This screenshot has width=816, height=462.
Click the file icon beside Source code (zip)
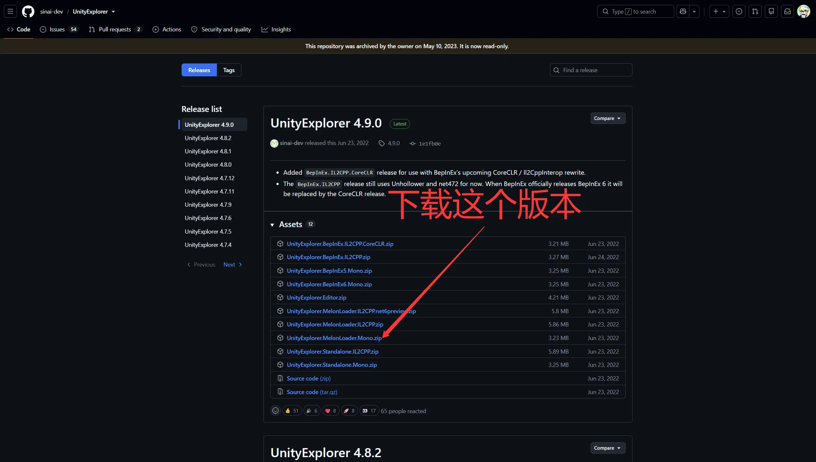(280, 378)
